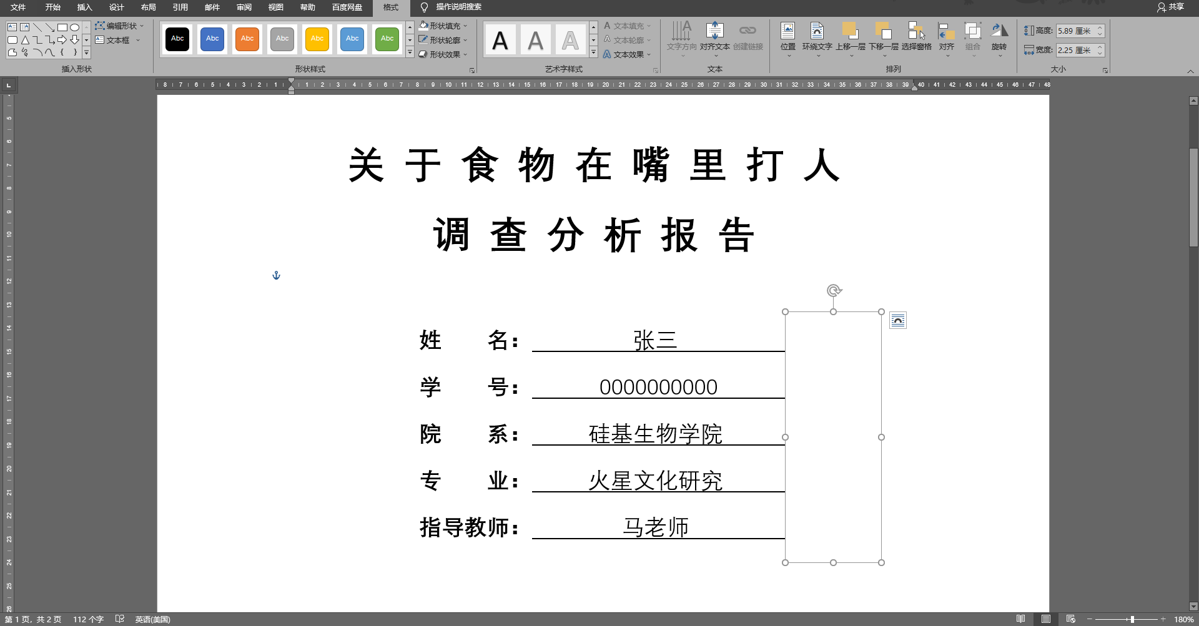
Task: Apply the black Abc shape style
Action: (177, 39)
